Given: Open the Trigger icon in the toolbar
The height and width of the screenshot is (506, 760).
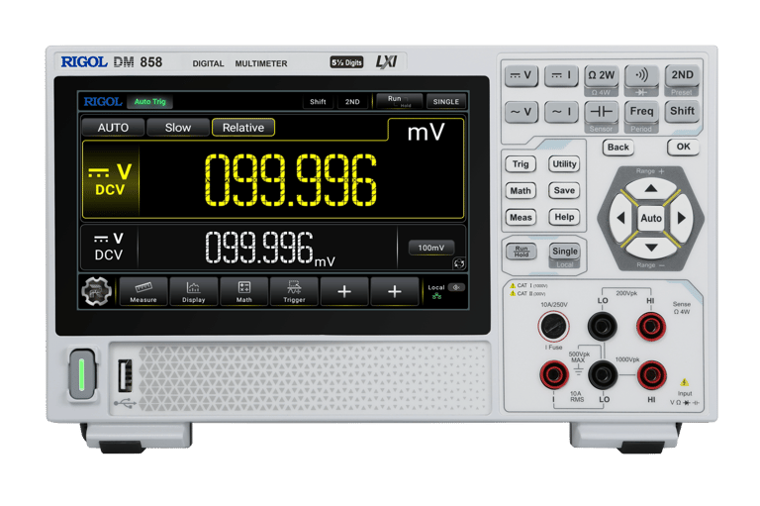Looking at the screenshot, I should point(294,291).
